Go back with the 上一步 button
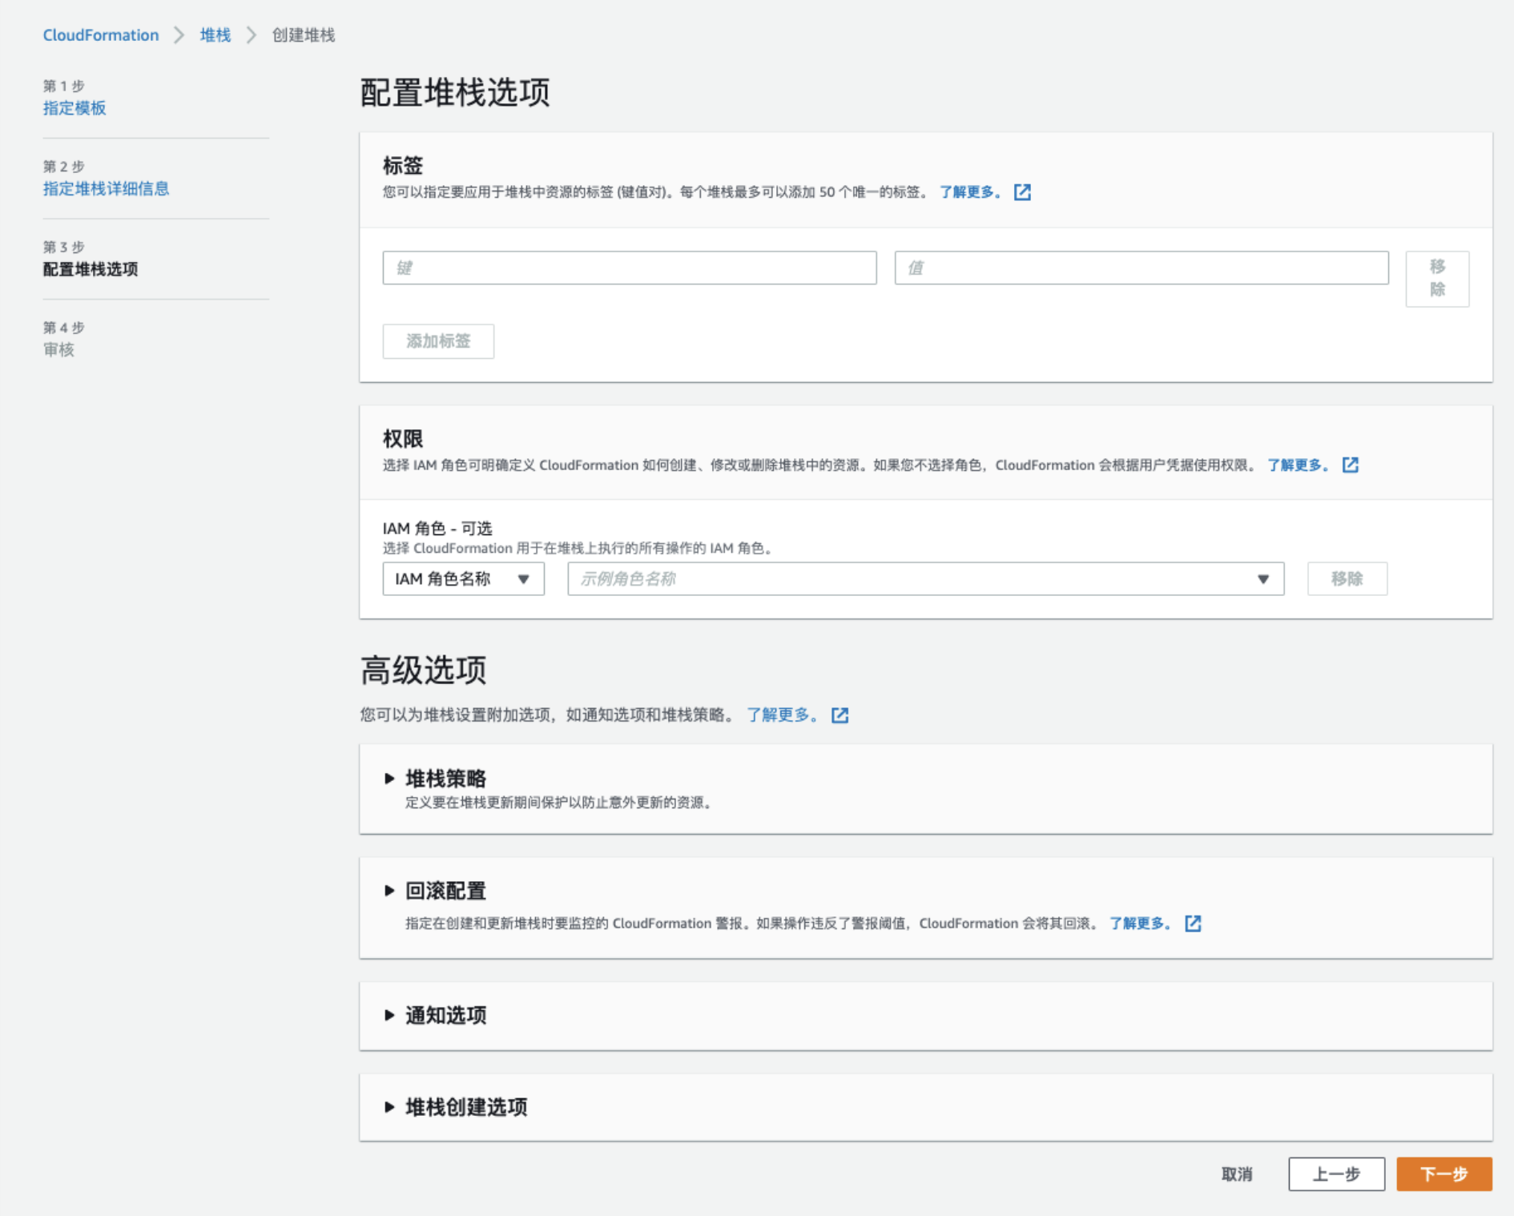Viewport: 1514px width, 1216px height. [1336, 1174]
